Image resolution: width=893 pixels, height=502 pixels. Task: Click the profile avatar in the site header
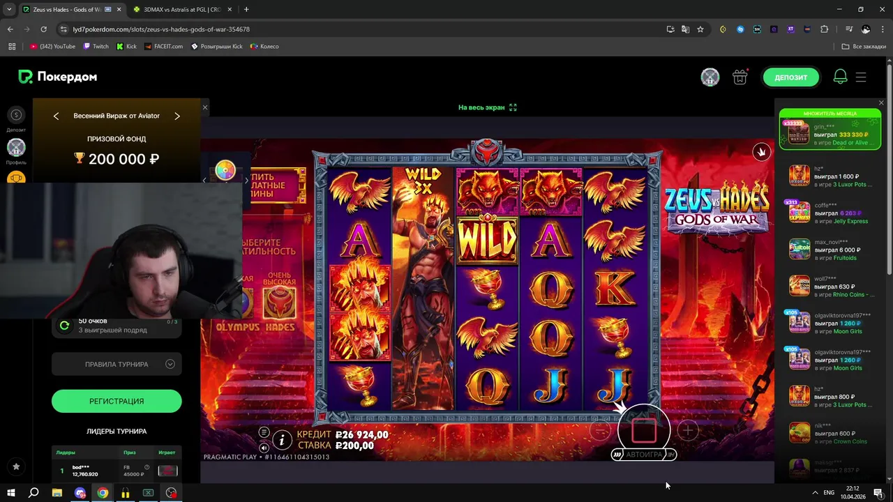710,77
